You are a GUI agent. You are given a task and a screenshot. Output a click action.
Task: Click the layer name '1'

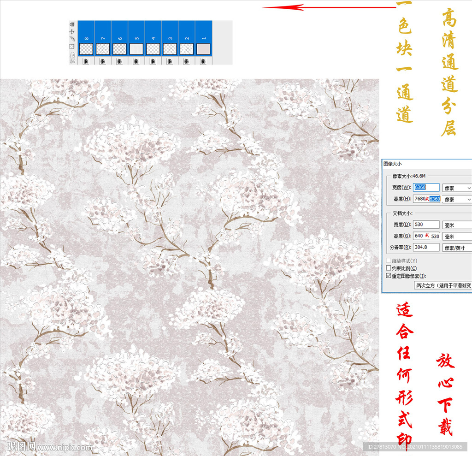point(204,39)
